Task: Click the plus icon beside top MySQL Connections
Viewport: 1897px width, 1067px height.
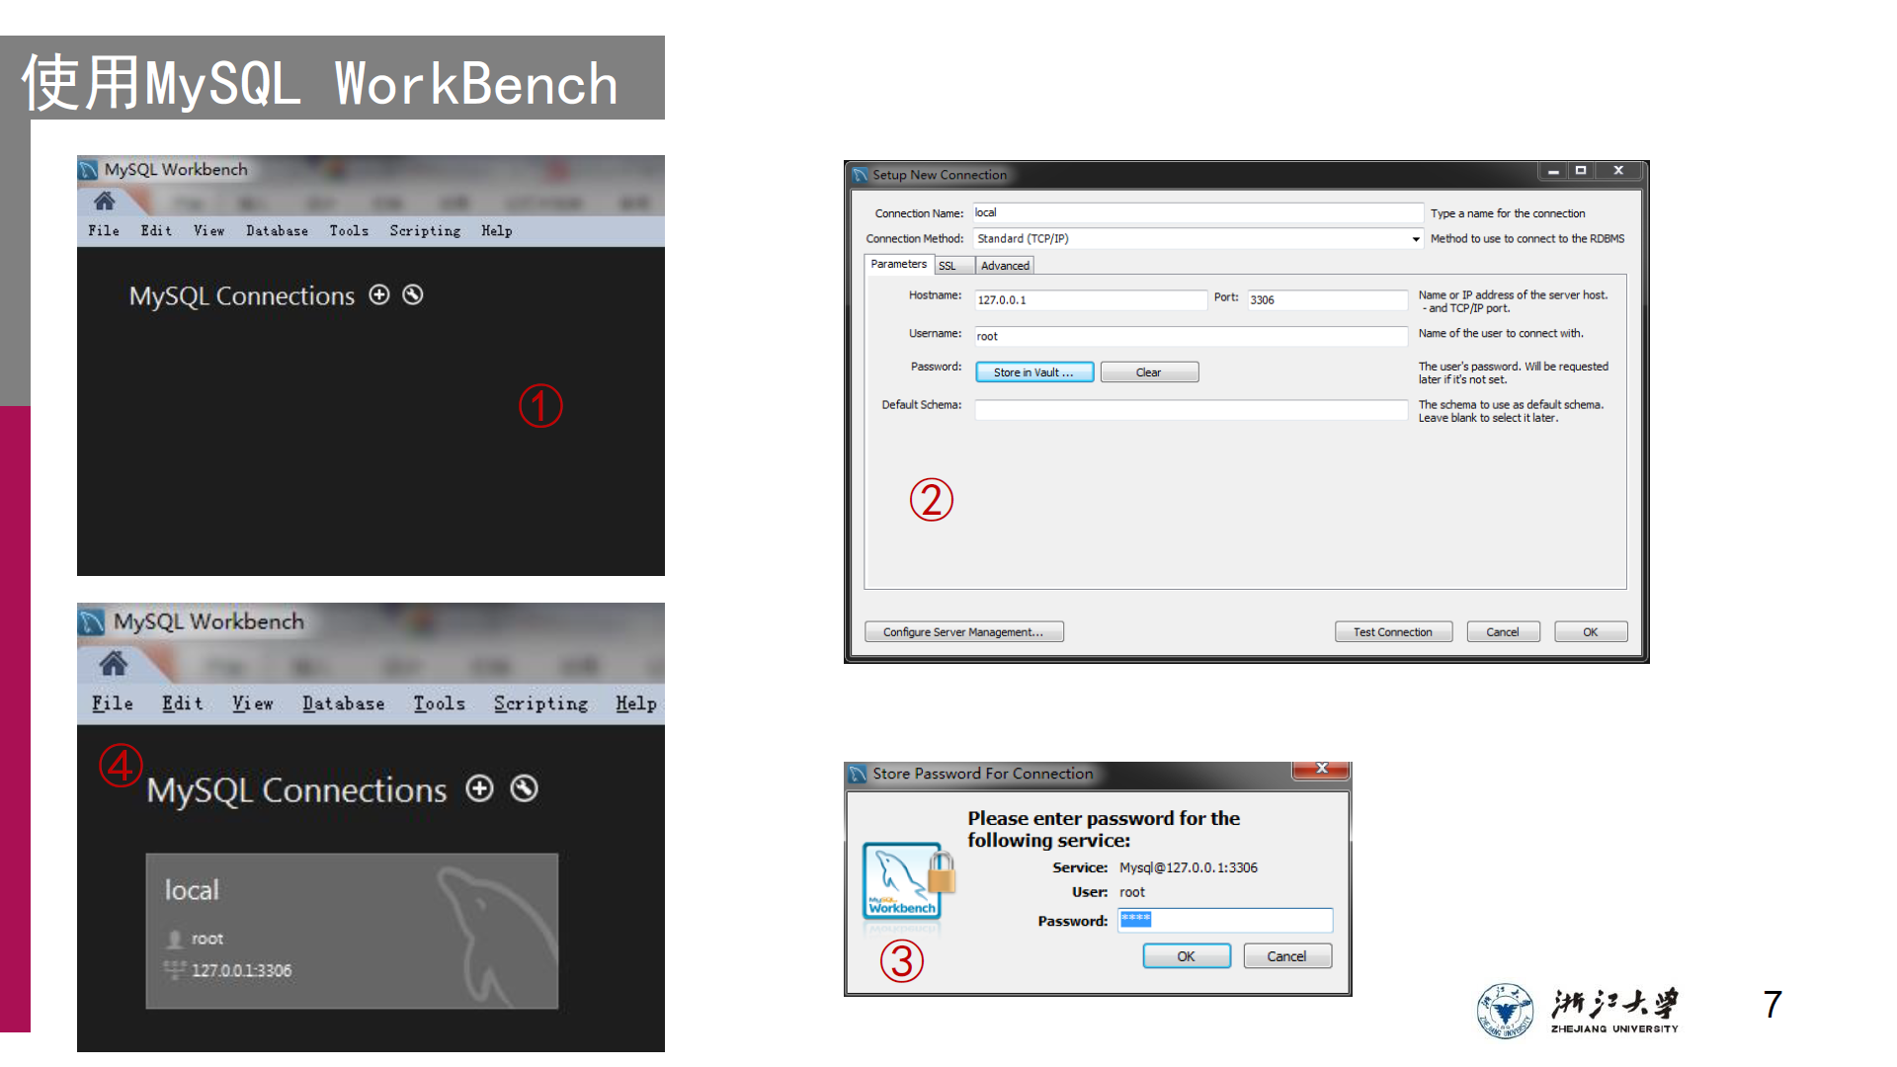Action: point(379,294)
